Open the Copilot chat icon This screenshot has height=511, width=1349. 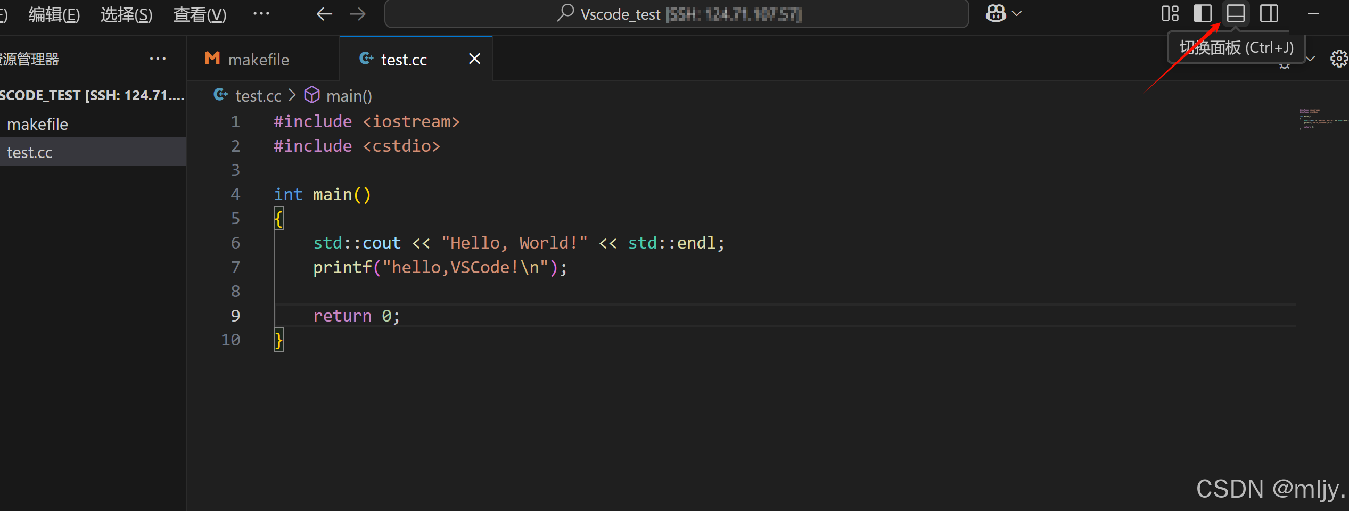coord(996,13)
